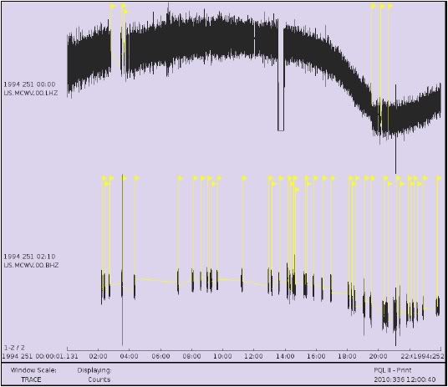Click the yellow flag marker above 12:00 BHZ segment

coord(244,178)
